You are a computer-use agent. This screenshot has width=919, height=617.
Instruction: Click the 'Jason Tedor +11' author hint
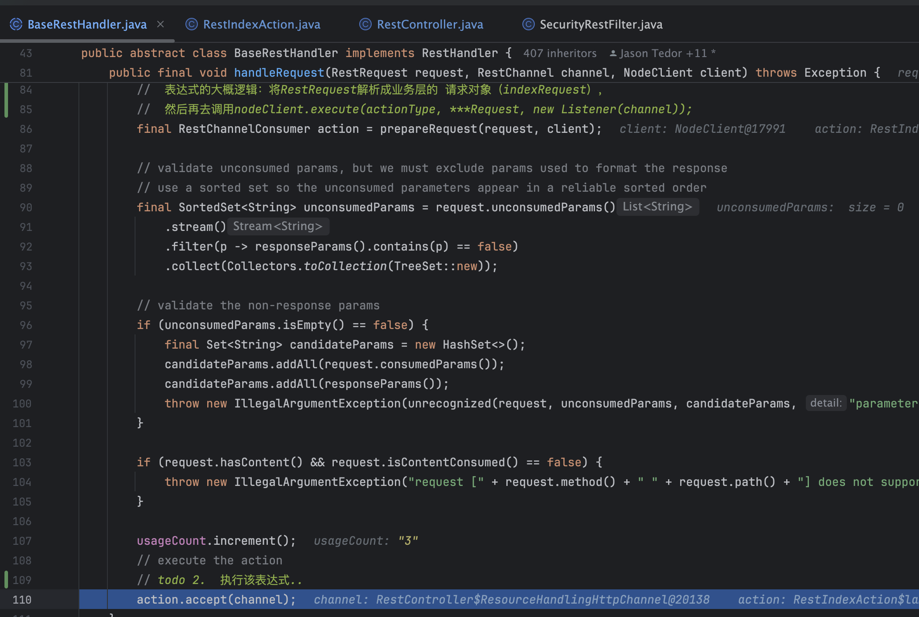tap(663, 53)
